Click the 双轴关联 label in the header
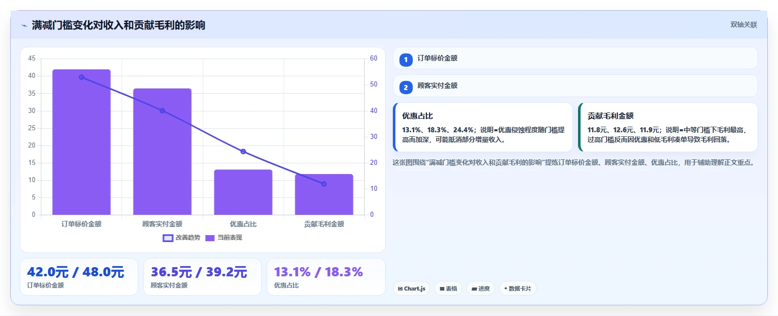 coord(743,25)
